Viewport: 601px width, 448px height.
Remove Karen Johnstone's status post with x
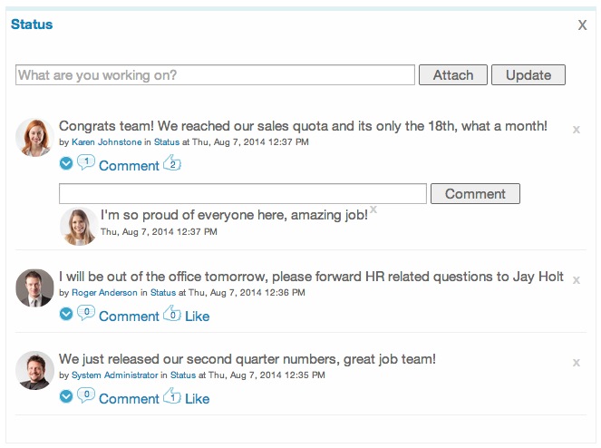pos(577,130)
